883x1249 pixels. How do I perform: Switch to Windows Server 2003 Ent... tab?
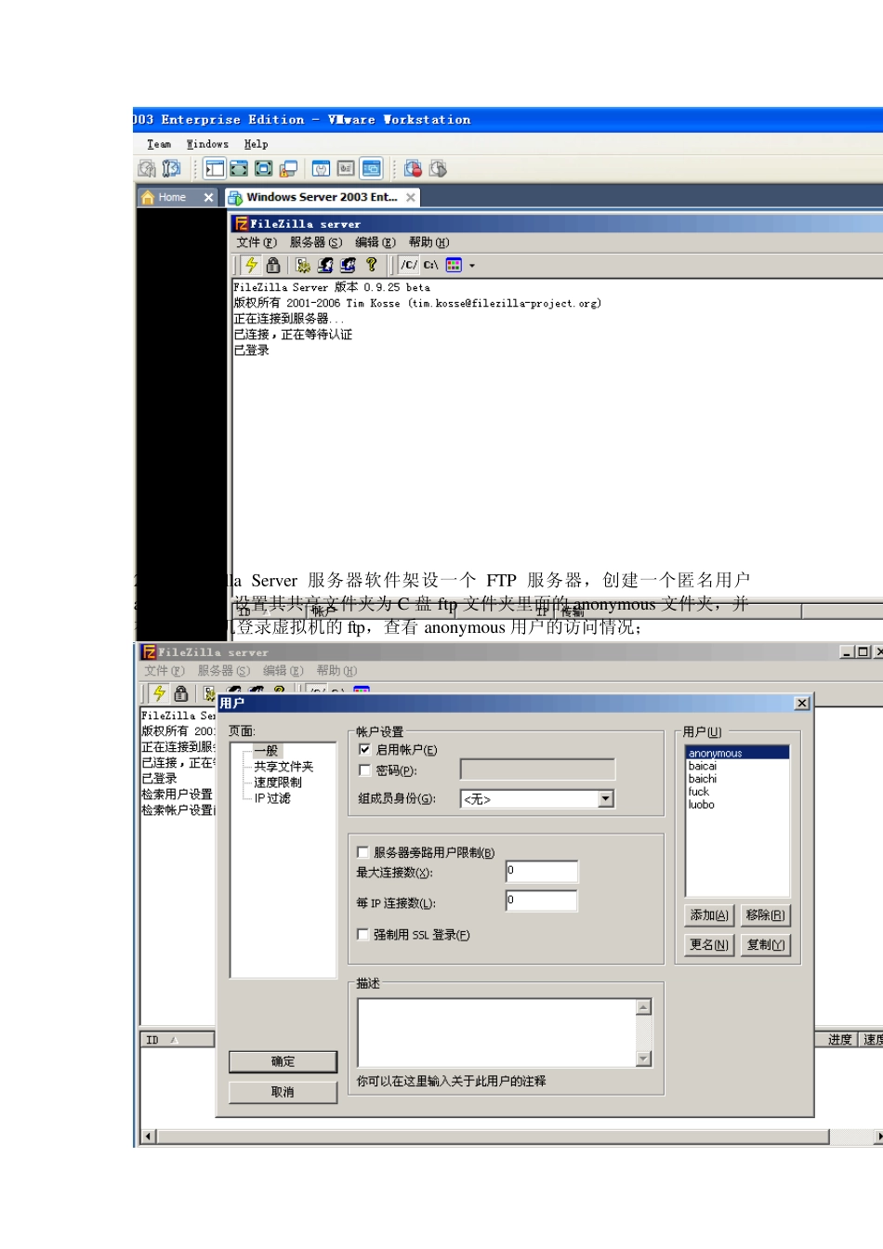point(322,197)
